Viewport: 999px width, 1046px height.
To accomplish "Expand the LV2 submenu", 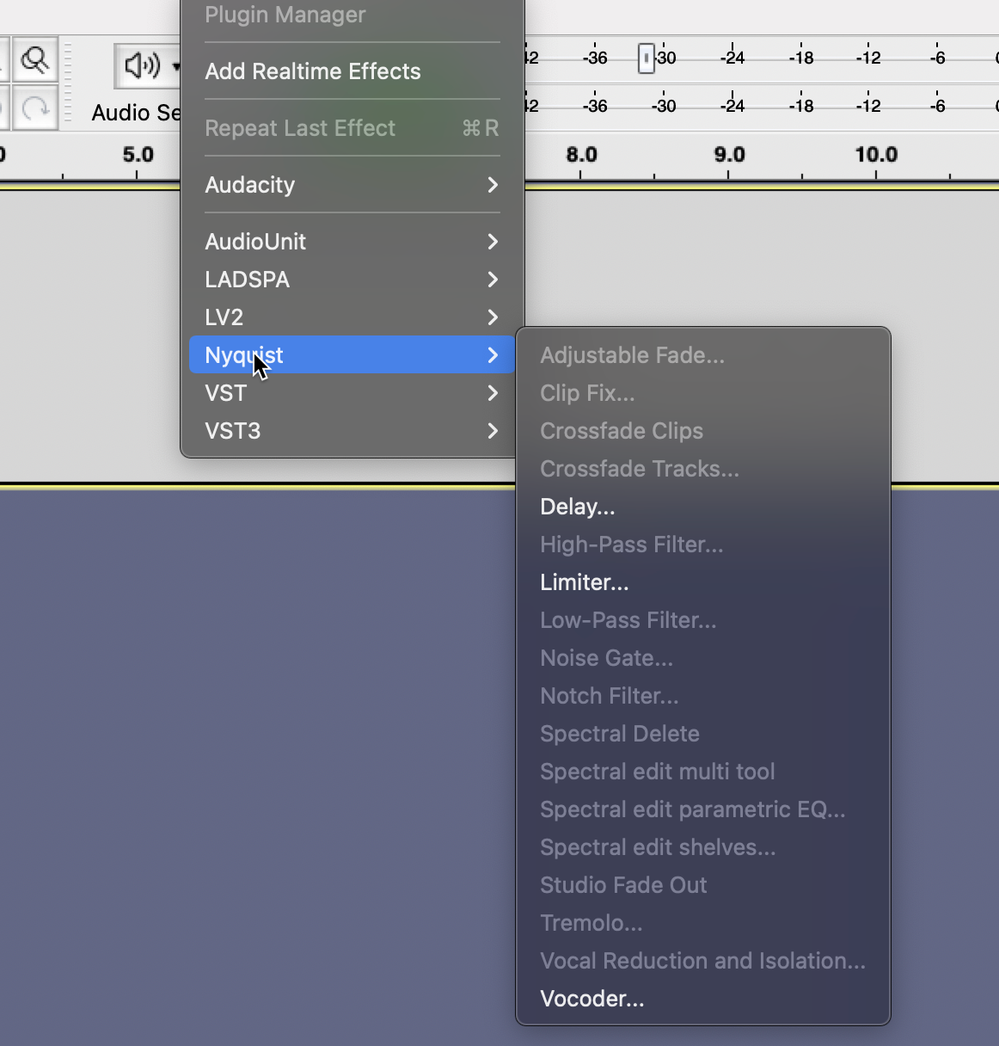I will 352,317.
